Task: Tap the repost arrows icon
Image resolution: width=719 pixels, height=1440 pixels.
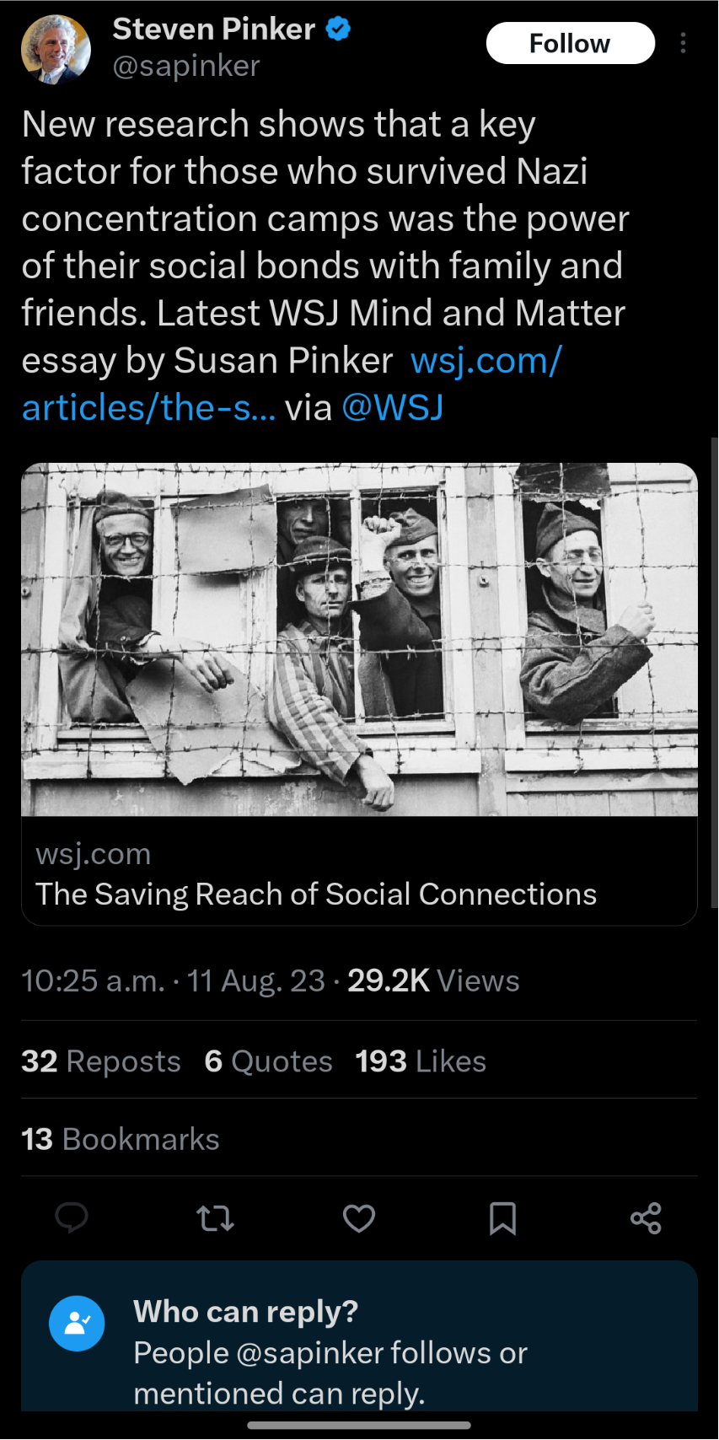Action: point(215,1218)
